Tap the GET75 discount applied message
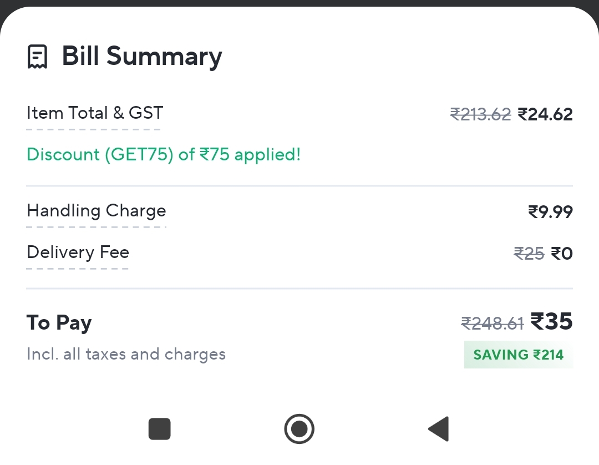Screen dimensions: 599x465 pos(164,154)
